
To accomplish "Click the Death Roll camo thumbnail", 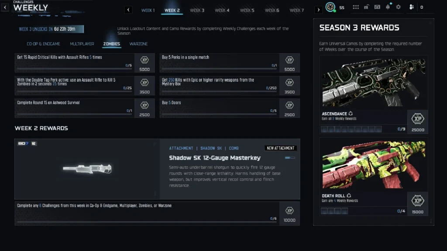I will (x=373, y=164).
